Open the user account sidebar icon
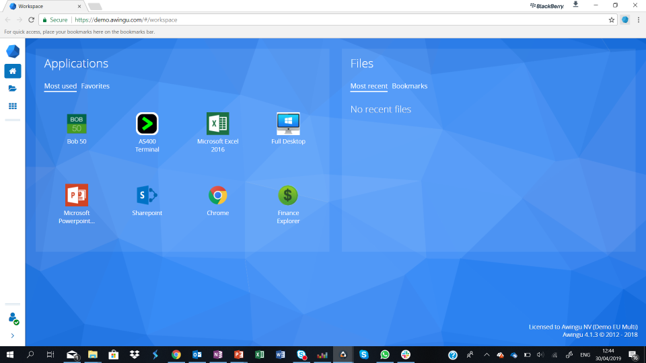Image resolution: width=646 pixels, height=363 pixels. pyautogui.click(x=13, y=318)
